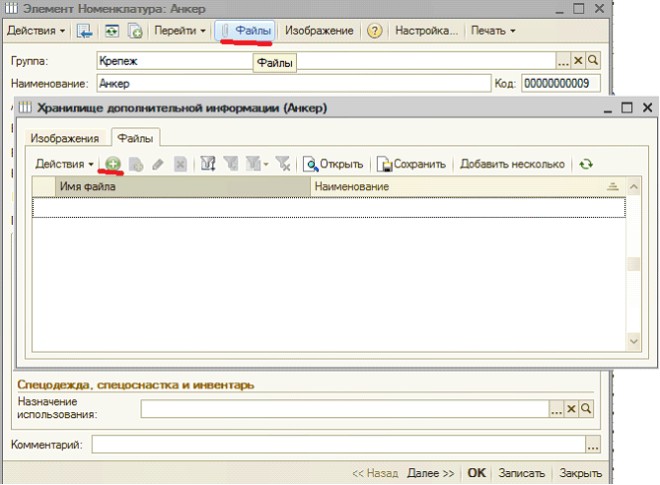Image resolution: width=660 pixels, height=485 pixels.
Task: Click the Открыть button in file toolbar
Action: tap(332, 164)
